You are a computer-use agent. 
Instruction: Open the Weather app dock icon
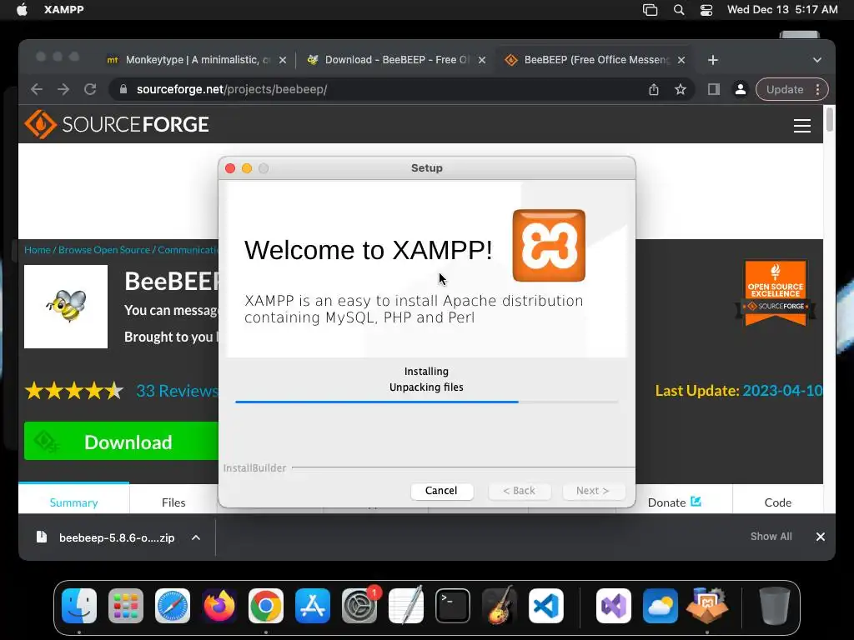click(661, 606)
